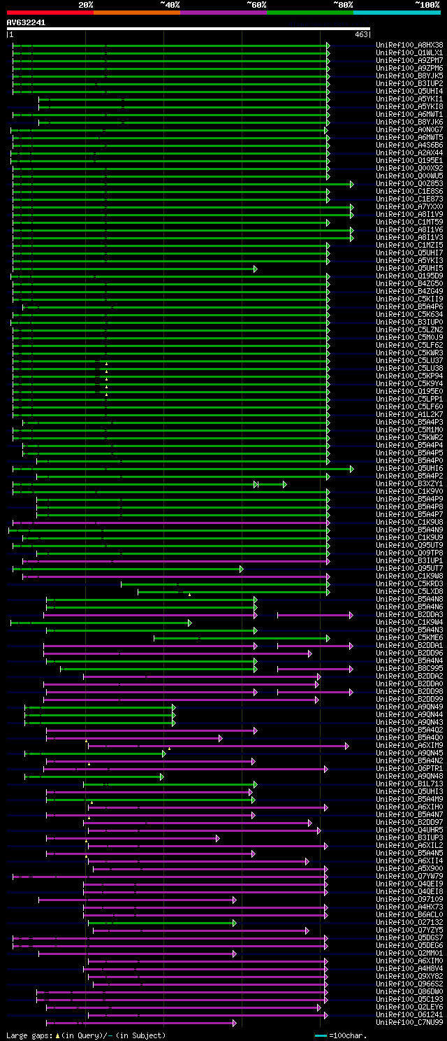
Task: Open hit UniRef100_Q27132
Action: click(x=409, y=922)
